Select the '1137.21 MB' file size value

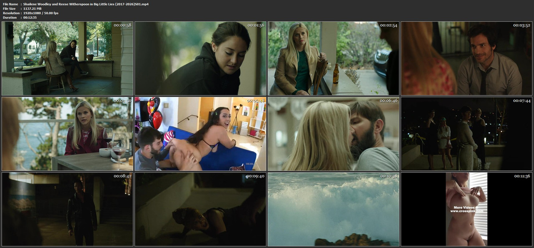[33, 8]
